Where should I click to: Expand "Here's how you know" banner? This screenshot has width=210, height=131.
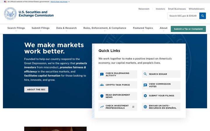tap(60, 2)
